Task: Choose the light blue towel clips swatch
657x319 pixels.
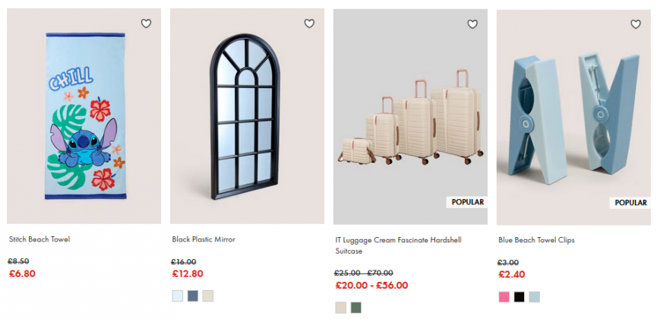Action: 535,297
